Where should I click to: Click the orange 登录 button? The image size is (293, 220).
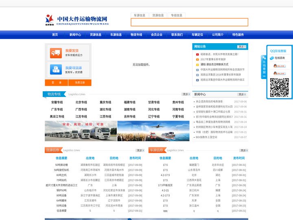[57, 83]
